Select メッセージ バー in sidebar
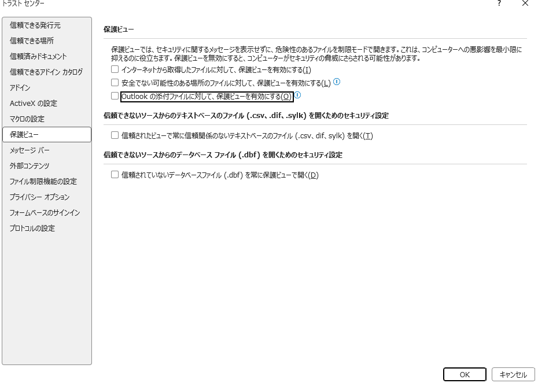The image size is (538, 383). pyautogui.click(x=30, y=150)
